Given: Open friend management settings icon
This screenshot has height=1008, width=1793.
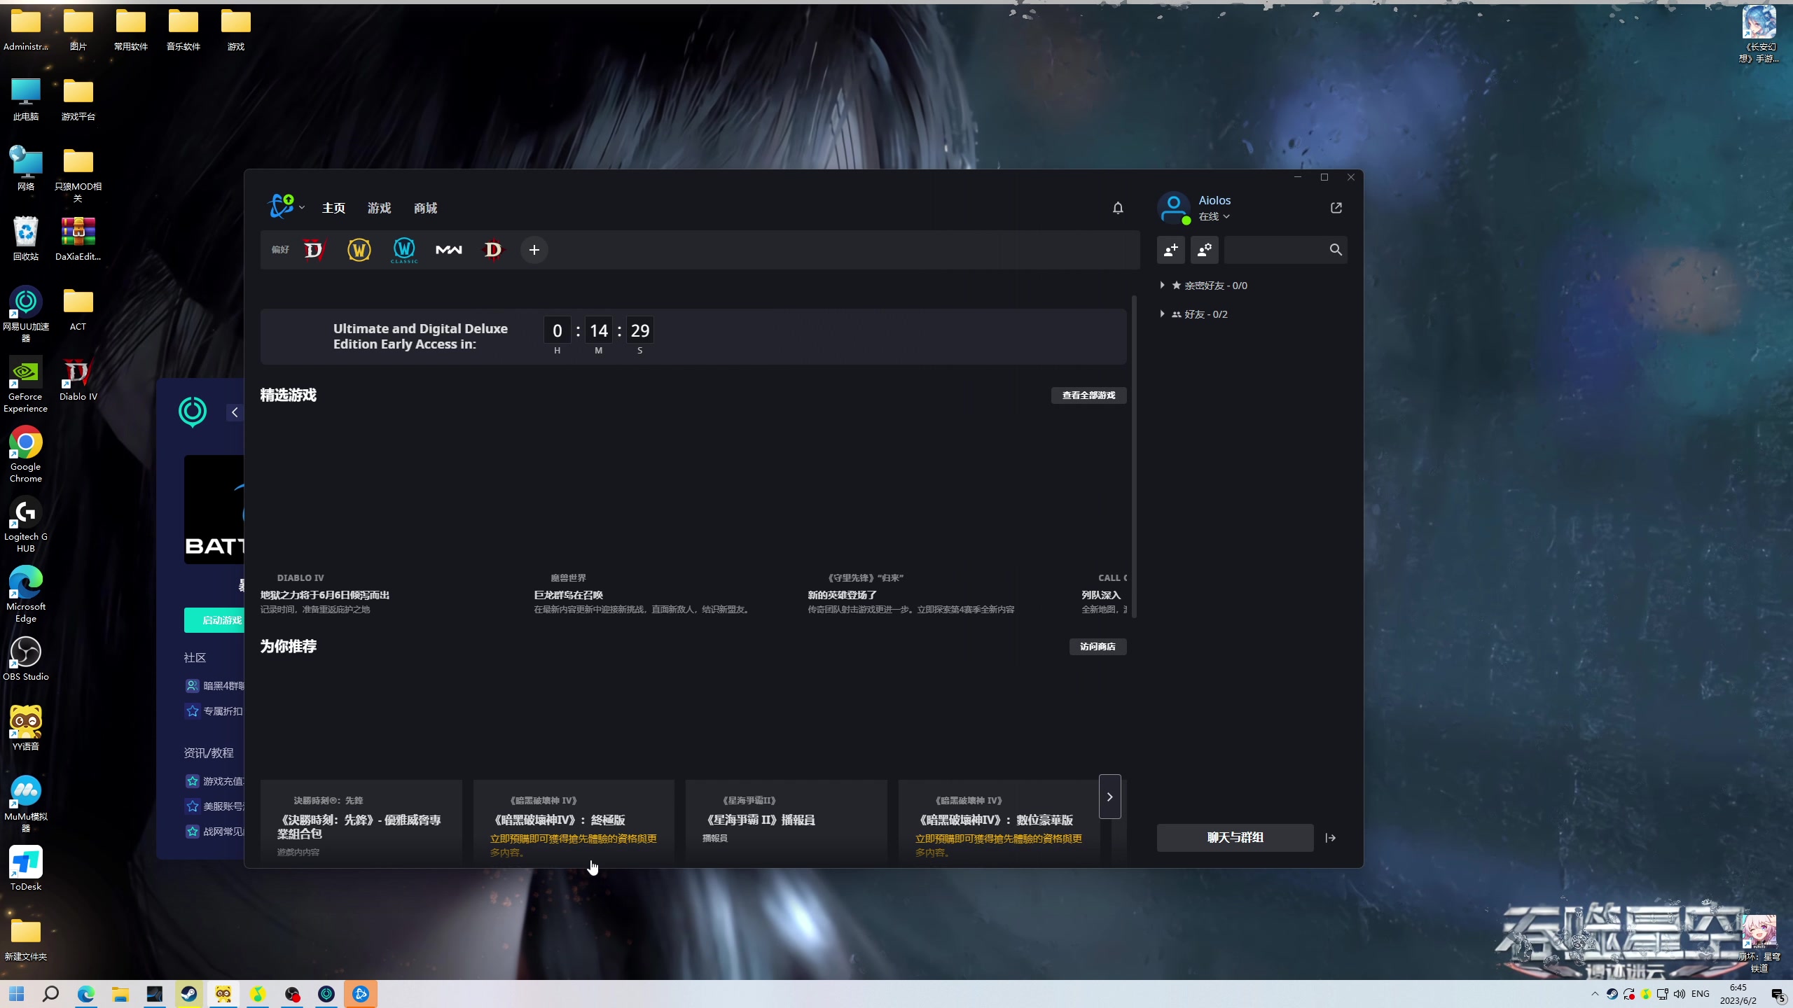Looking at the screenshot, I should [1205, 250].
